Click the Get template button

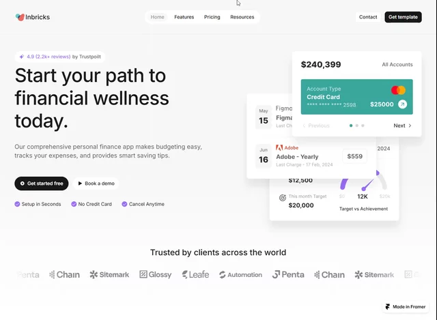[x=403, y=17]
